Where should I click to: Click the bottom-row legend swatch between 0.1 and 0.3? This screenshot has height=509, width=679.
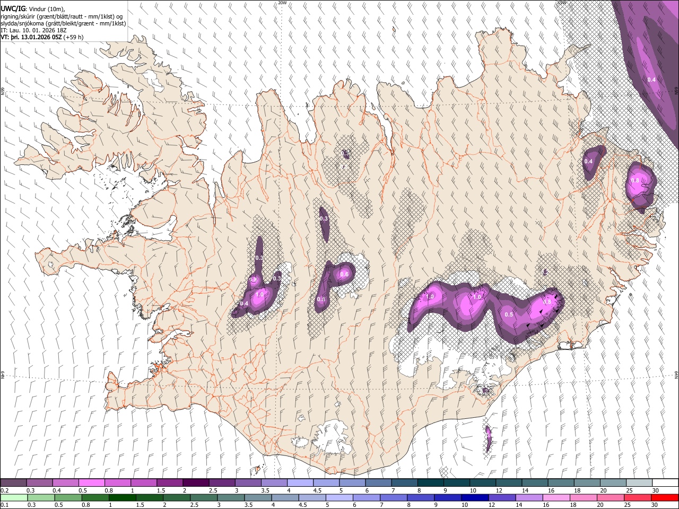tap(14, 497)
